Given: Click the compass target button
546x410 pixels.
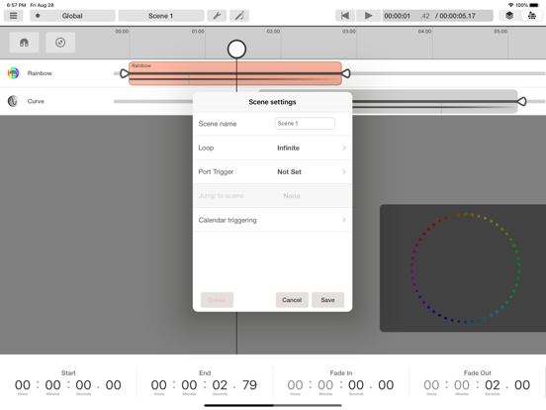Looking at the screenshot, I should coord(60,43).
